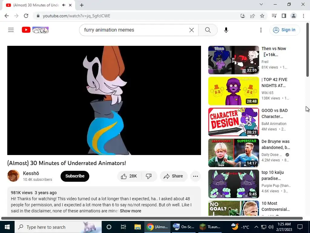Open the Freil channel name
Viewport: 310px width, 233px height.
265,62
